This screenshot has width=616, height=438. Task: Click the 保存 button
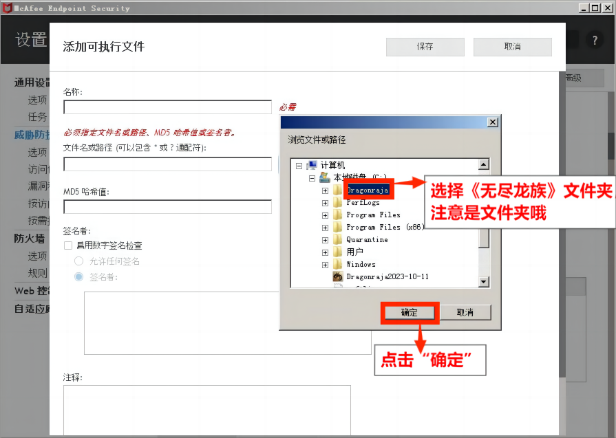[x=425, y=47]
